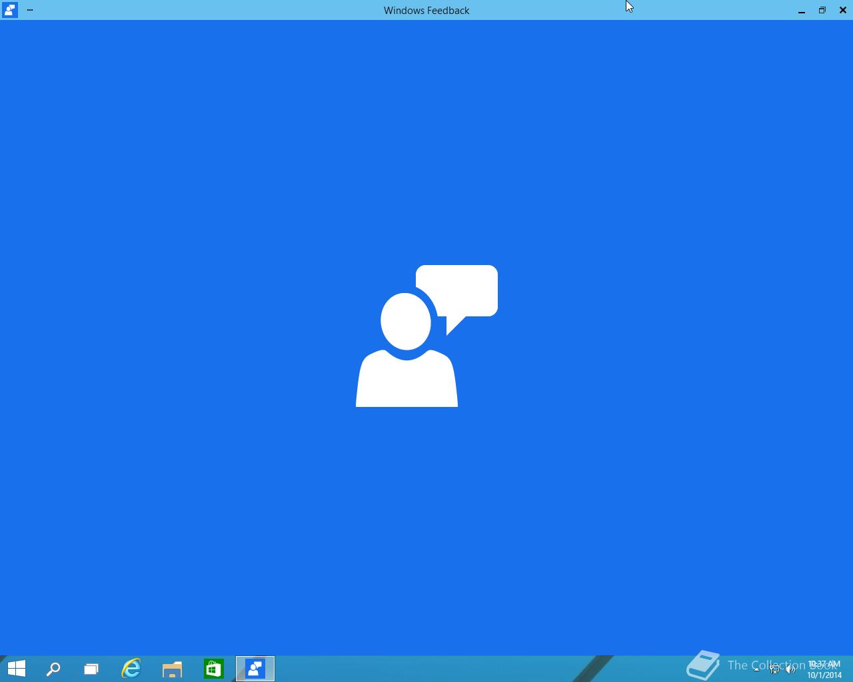Open the Windows Feedback app icon menu in title bar
This screenshot has width=853, height=682.
9,10
